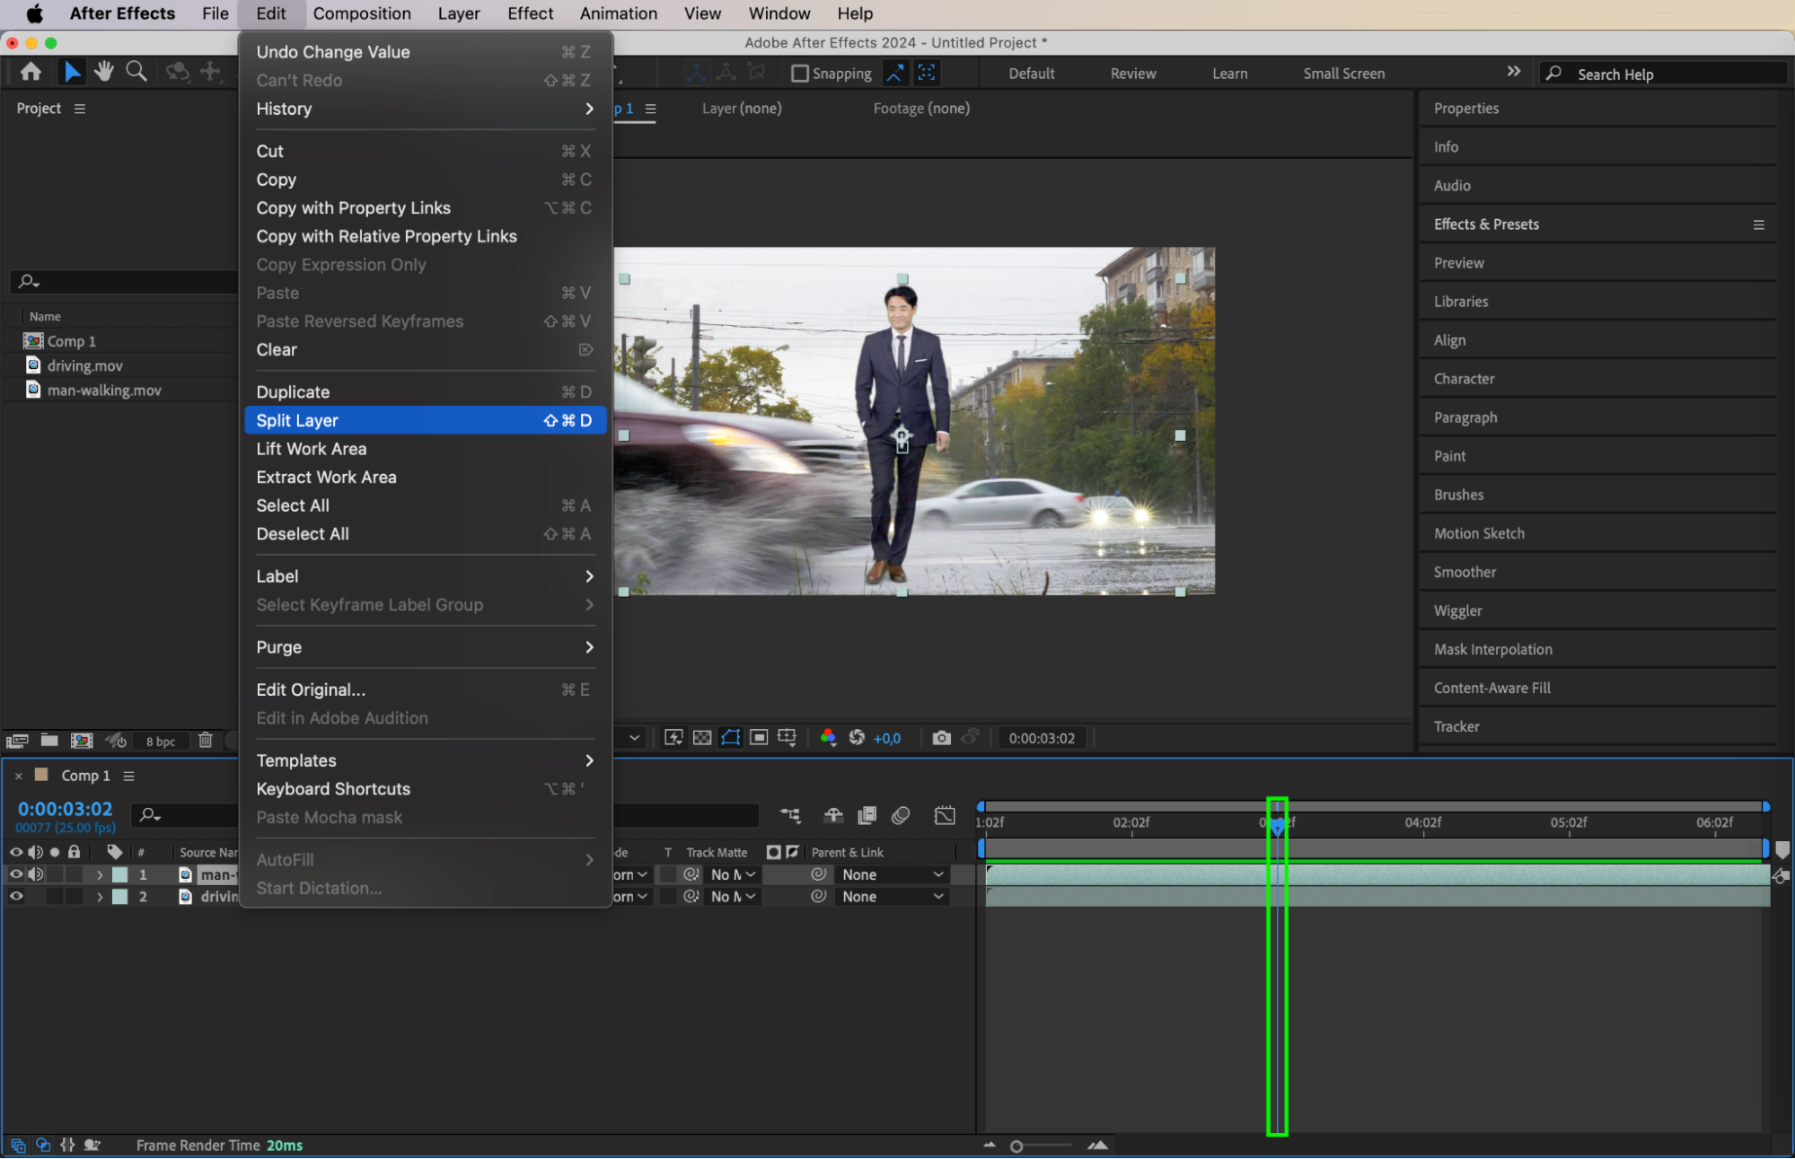Take snapshot with camera icon
1795x1159 pixels.
tap(940, 738)
